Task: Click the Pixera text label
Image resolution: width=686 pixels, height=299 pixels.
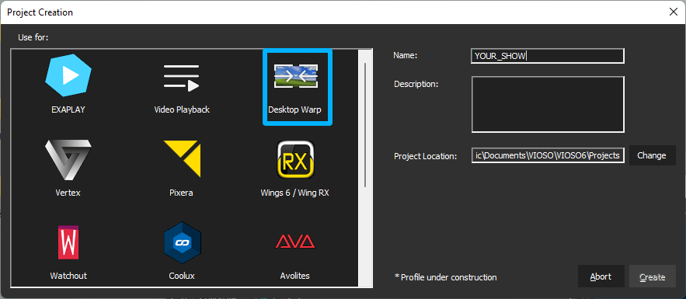Action: pos(181,193)
